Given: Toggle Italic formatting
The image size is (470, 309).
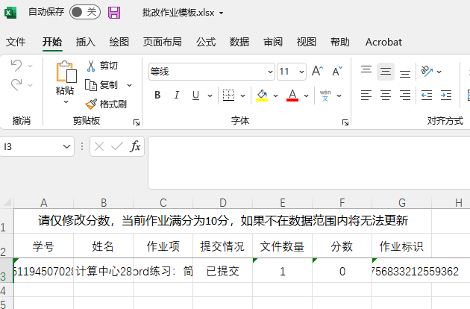Looking at the screenshot, I should (177, 95).
